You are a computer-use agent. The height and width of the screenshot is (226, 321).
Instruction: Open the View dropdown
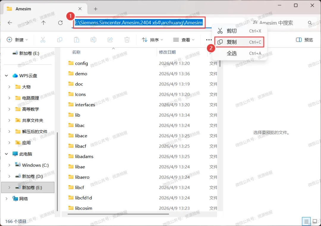(x=184, y=40)
